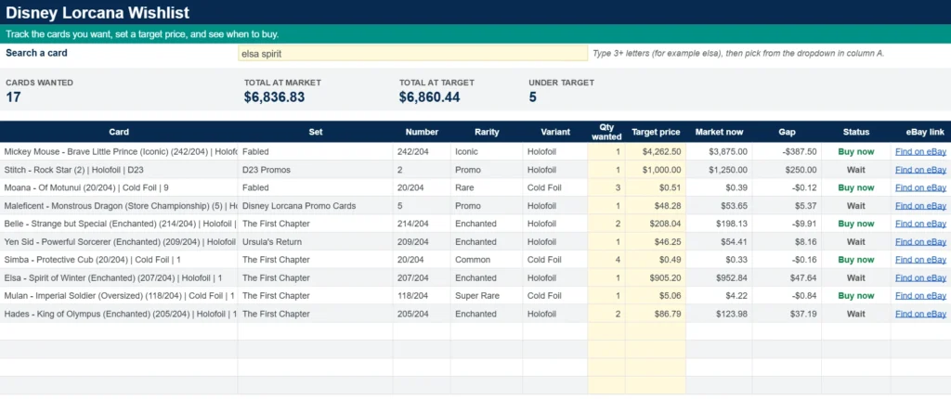
Task: Click the Under Target value 5
Action: click(x=532, y=97)
